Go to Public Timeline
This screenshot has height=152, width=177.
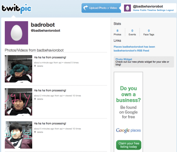(148, 10)
